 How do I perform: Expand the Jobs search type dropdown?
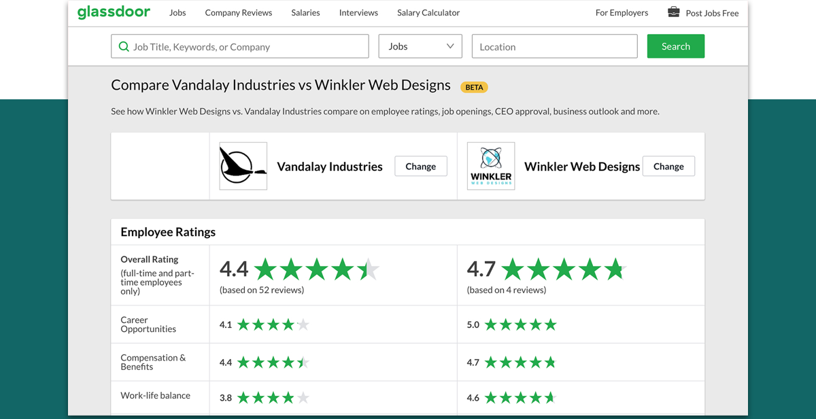click(420, 46)
